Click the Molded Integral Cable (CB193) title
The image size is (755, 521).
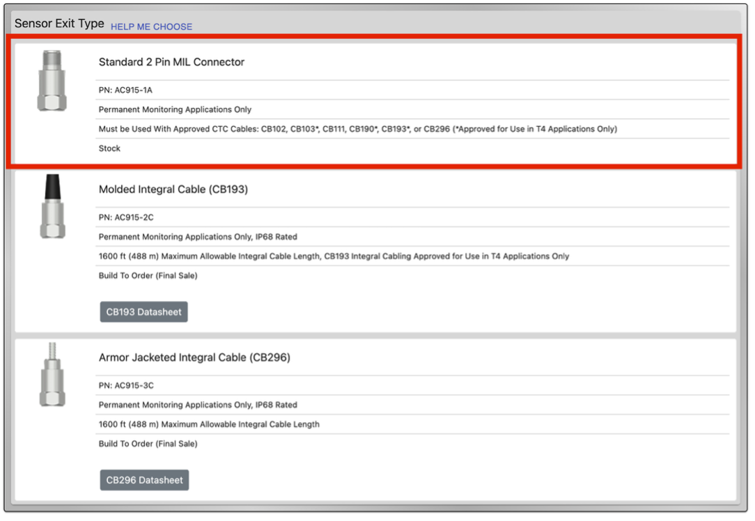coord(173,189)
